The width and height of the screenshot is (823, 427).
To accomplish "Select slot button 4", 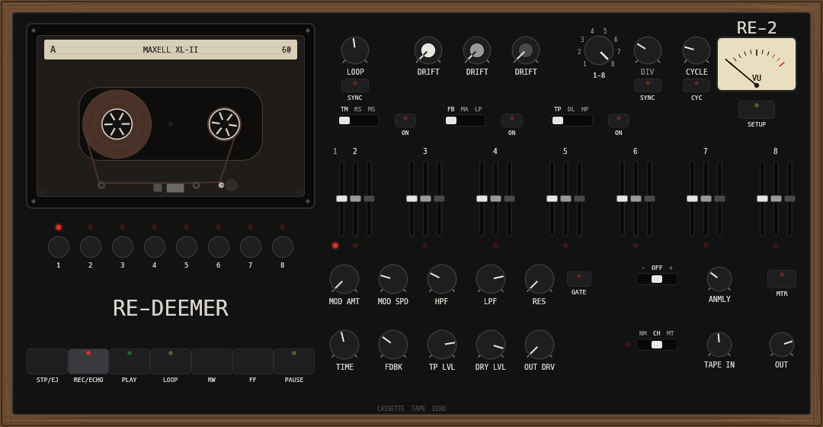I will point(154,247).
